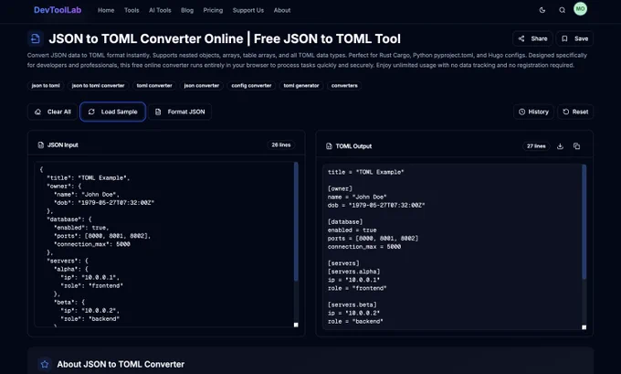The width and height of the screenshot is (621, 374).
Task: Click inside the TOML Output area
Action: coord(452,247)
